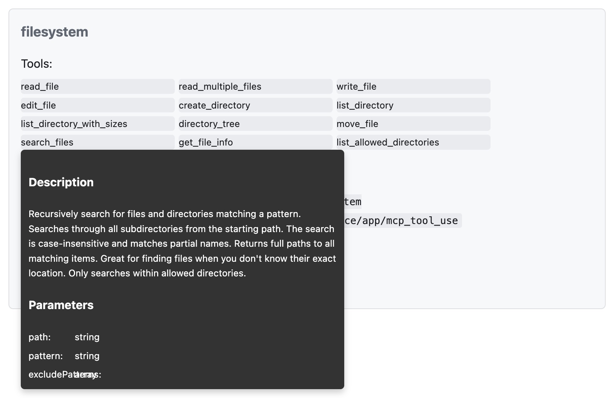Click the Parameters heading in tooltip
Screen dimensions: 613x398
(x=61, y=305)
